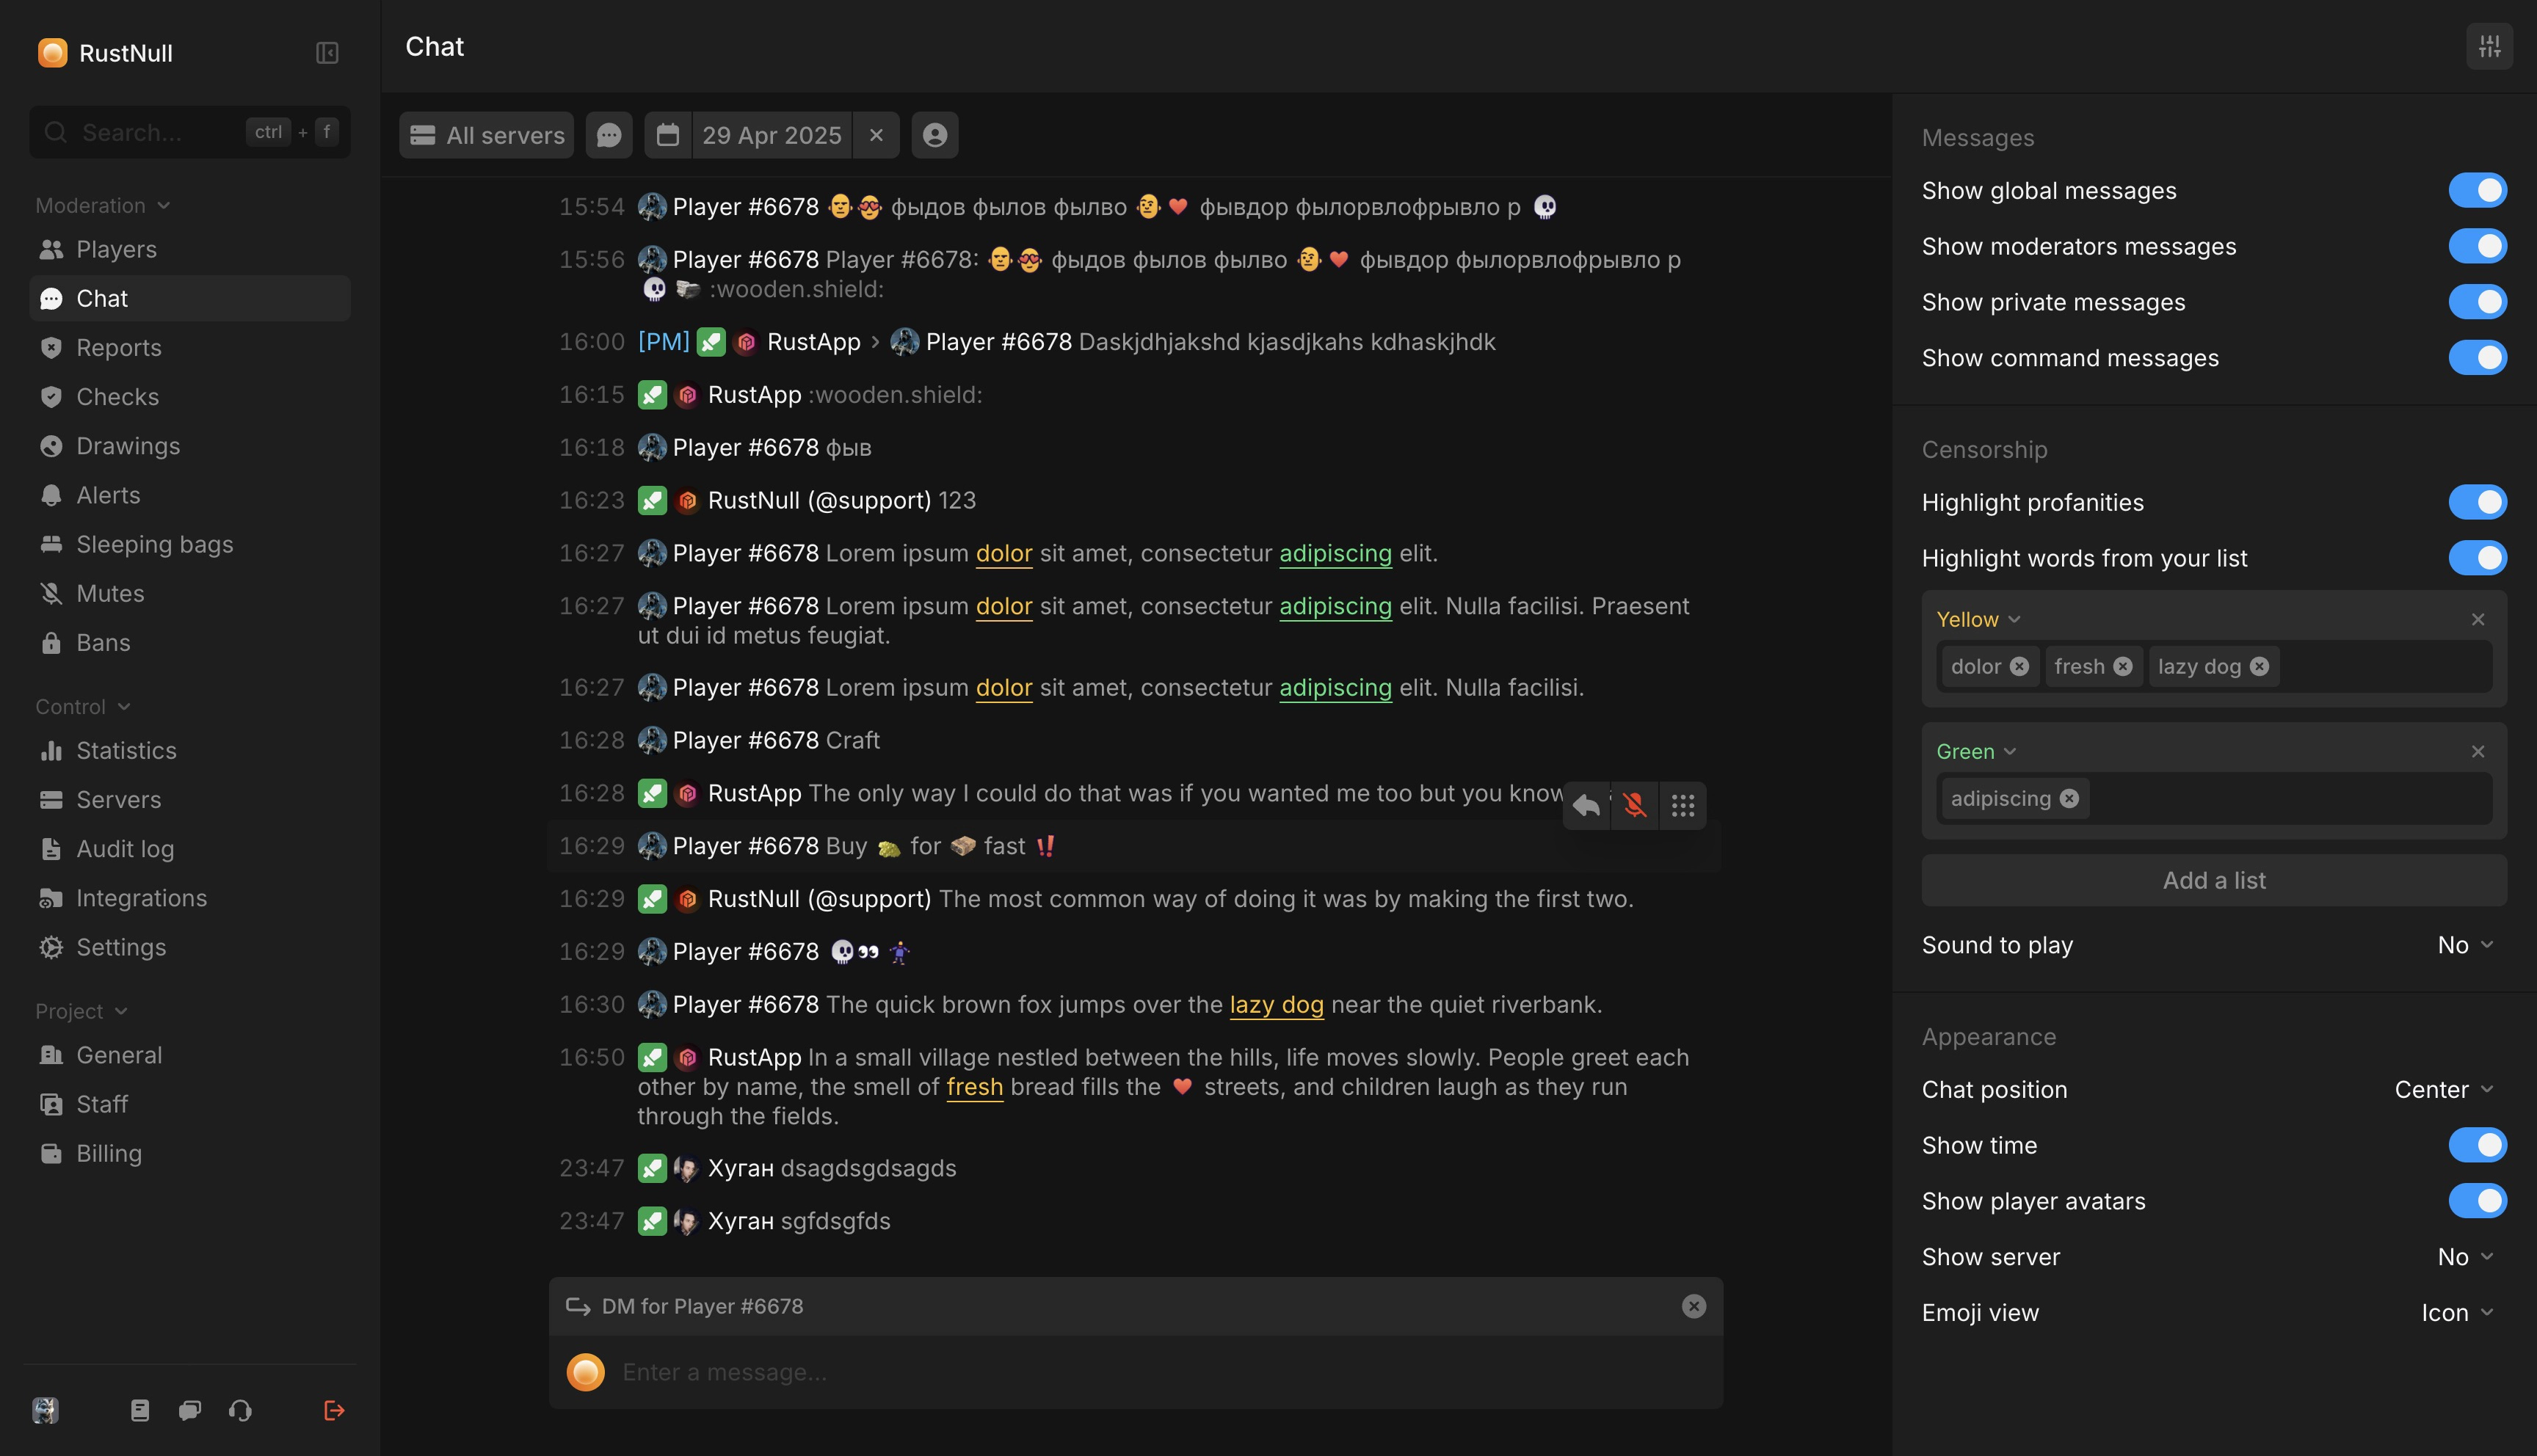Click the mute player microphone icon
This screenshot has width=2537, height=1456.
(x=1634, y=805)
